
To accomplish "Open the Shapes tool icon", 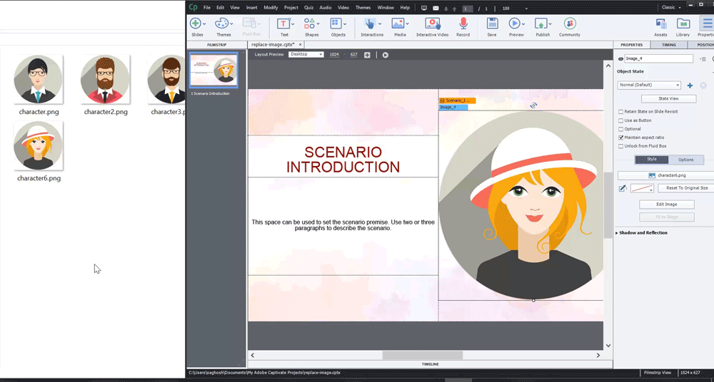I will click(309, 24).
